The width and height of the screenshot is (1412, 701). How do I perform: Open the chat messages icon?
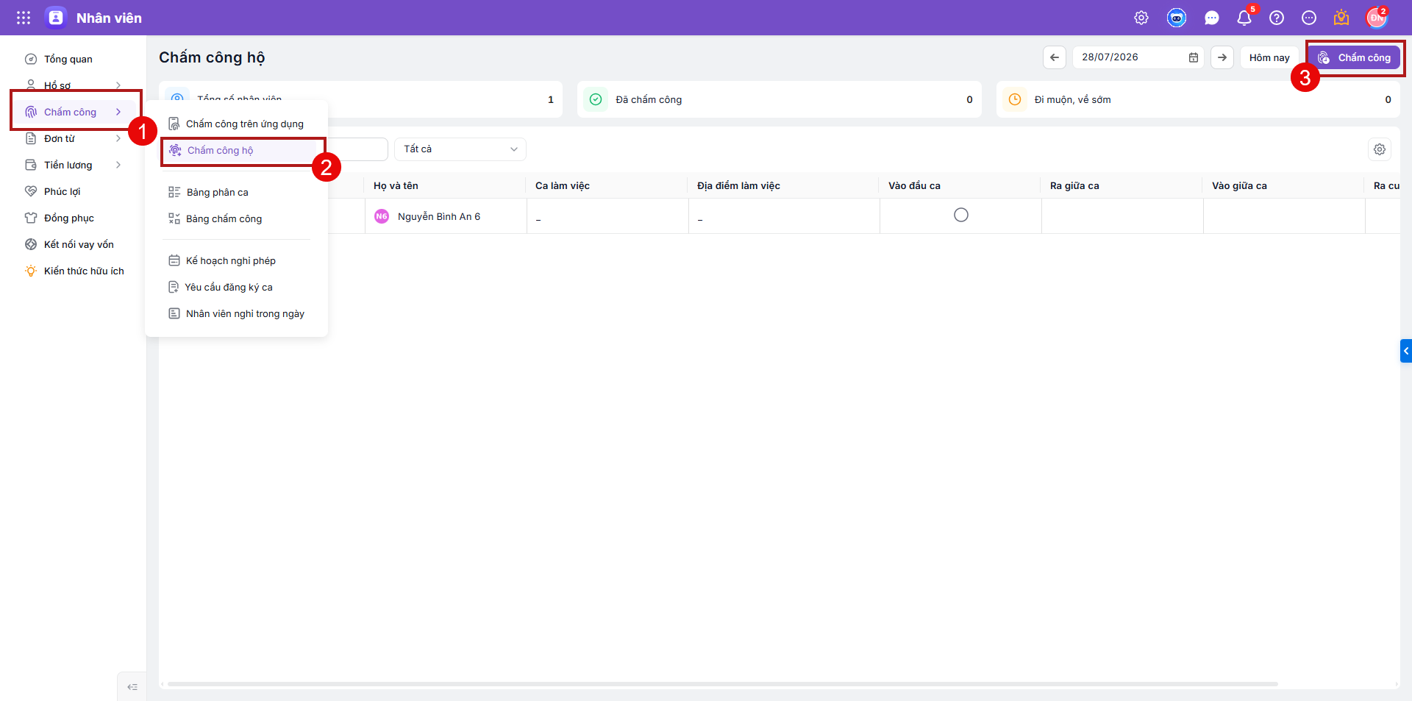coord(1212,18)
